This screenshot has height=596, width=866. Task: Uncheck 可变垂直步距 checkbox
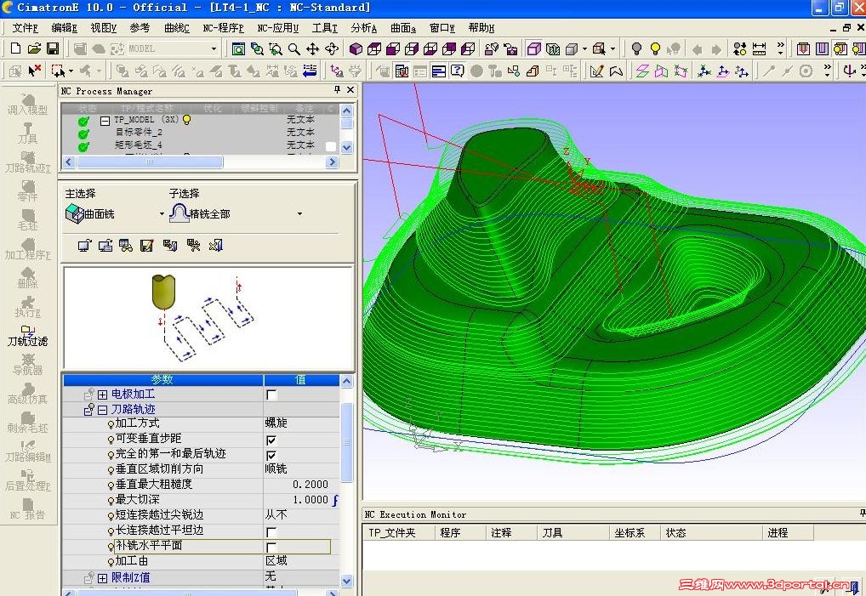pyautogui.click(x=271, y=440)
